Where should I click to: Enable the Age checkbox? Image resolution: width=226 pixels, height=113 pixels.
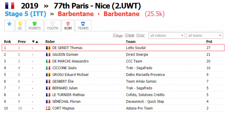point(115,35)
